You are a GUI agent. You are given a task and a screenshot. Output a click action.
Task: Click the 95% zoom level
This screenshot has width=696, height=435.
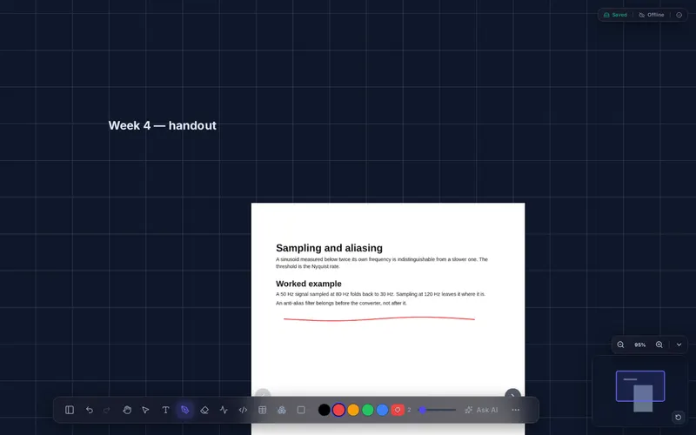coord(639,345)
